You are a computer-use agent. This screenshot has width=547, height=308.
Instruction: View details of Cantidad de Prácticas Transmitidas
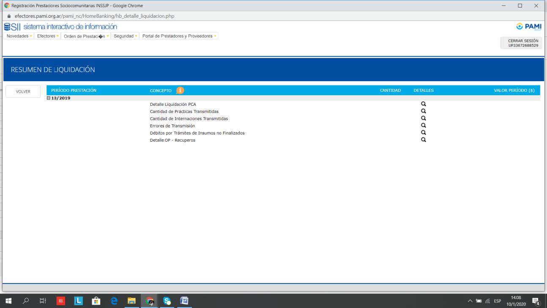coord(424,111)
